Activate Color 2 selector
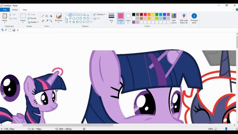 point(128,18)
